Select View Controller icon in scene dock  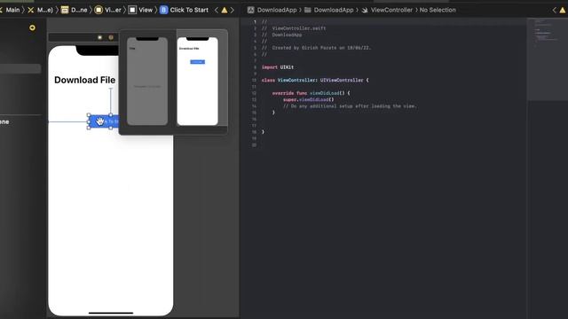click(x=100, y=37)
